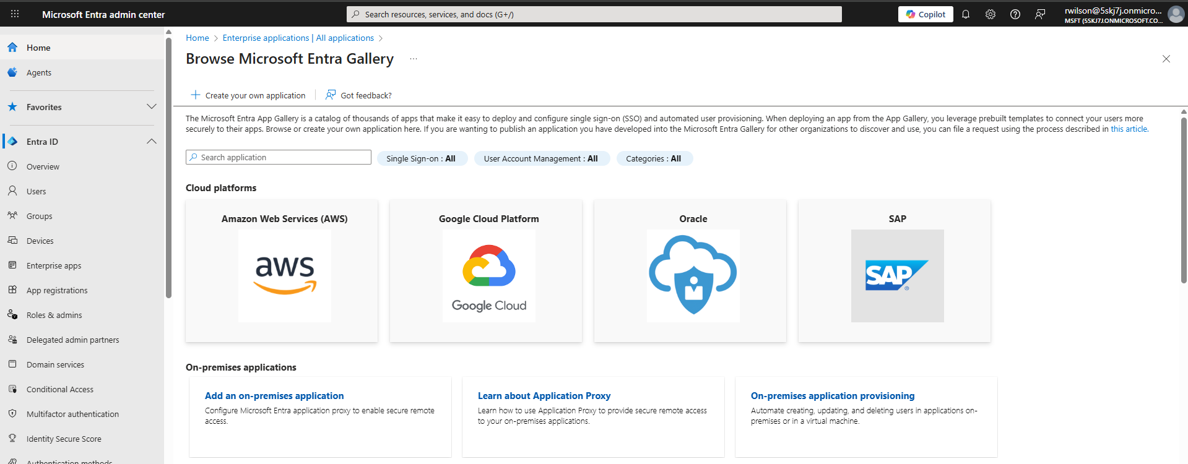Choose the SAP logo tile

[897, 275]
